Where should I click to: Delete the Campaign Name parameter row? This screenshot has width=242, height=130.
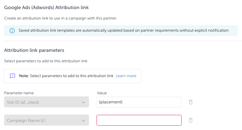[191, 120]
